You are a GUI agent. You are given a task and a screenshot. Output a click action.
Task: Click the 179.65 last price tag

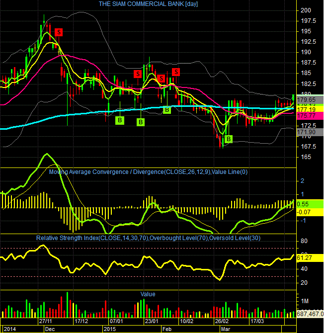click(310, 99)
